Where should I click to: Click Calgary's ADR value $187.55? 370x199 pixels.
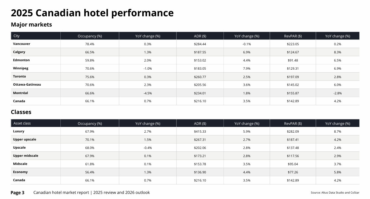[x=200, y=52]
